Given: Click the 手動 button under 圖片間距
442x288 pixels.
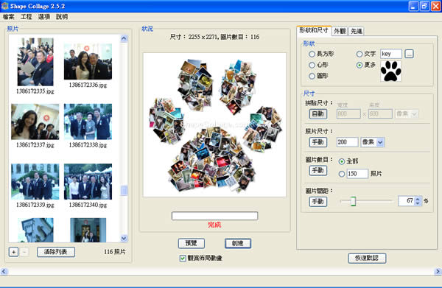Looking at the screenshot, I should tap(318, 202).
